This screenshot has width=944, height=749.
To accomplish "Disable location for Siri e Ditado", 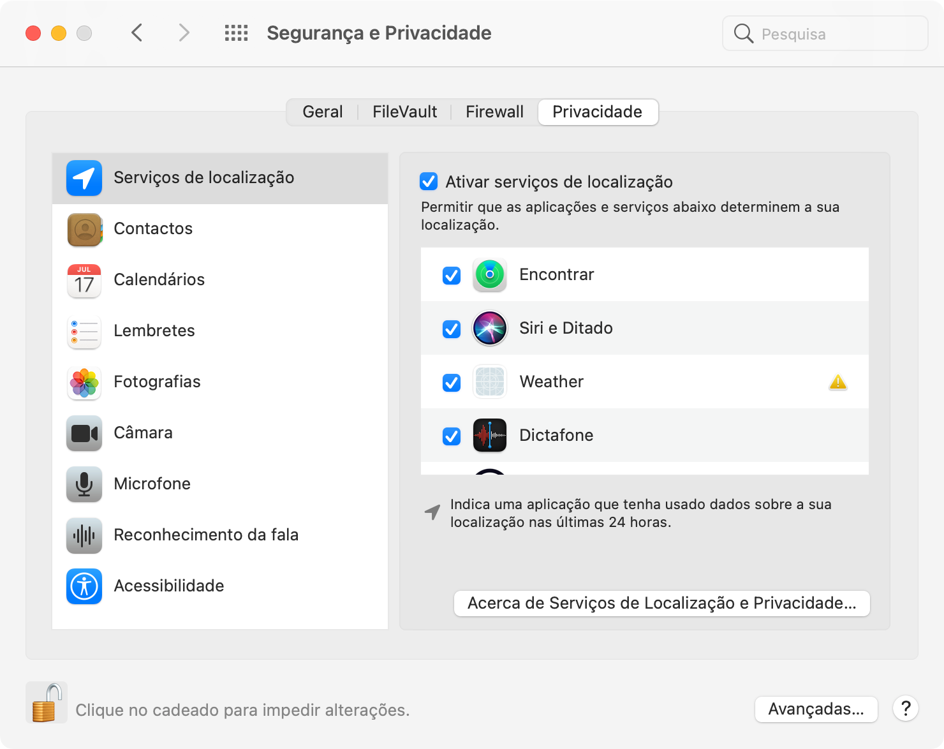I will (x=452, y=329).
